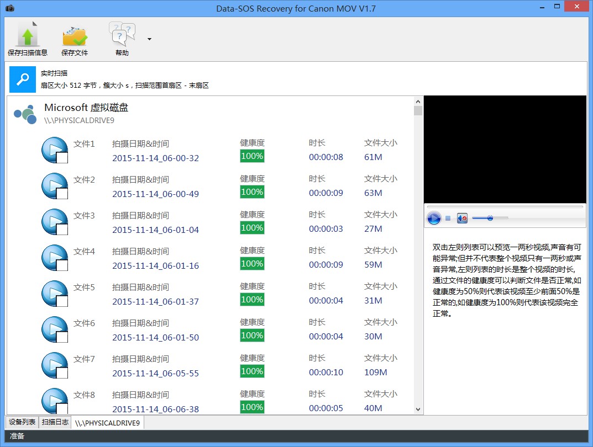Tick the checkbox on 文件2

[x=62, y=194]
